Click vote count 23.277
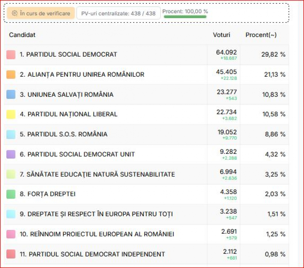Viewport: 304px width, 268px height. pos(227,92)
